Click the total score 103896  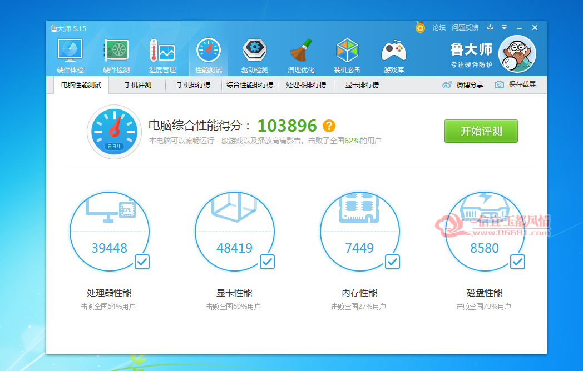287,126
